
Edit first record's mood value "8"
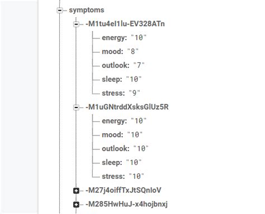tap(132, 51)
